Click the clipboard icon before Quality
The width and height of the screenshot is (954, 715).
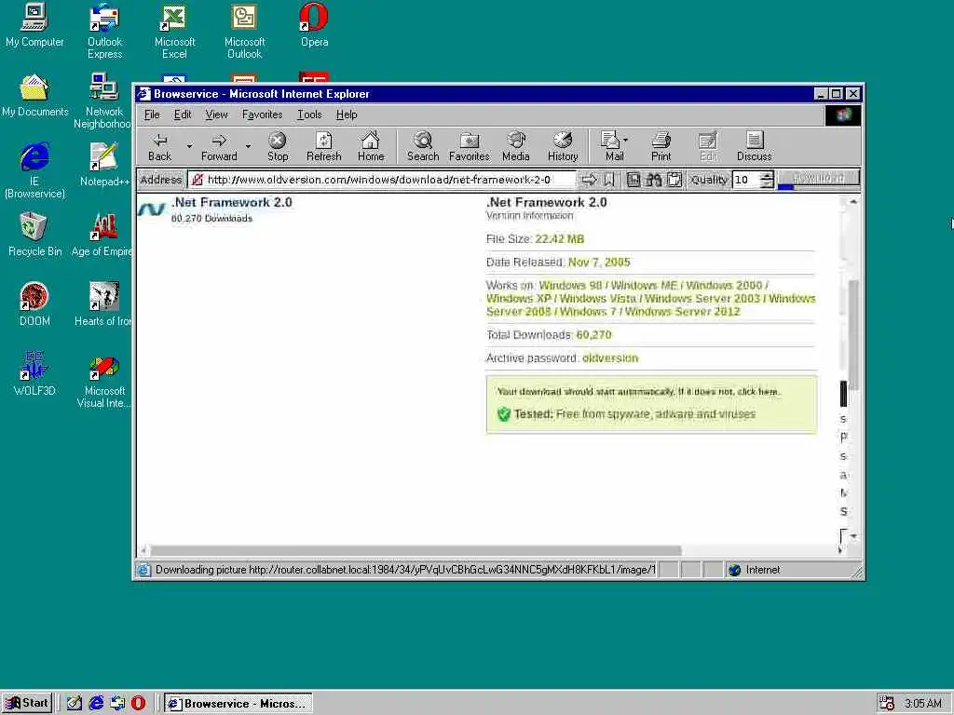(675, 180)
